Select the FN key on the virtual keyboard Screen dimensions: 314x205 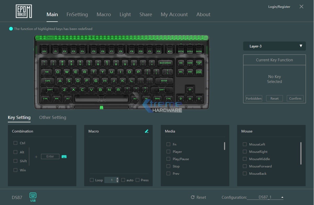pyautogui.click(x=146, y=99)
